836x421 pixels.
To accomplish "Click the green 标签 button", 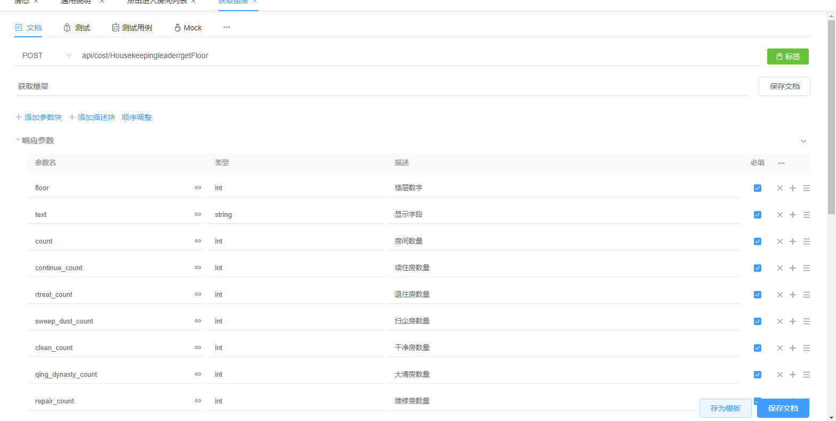I will 787,56.
